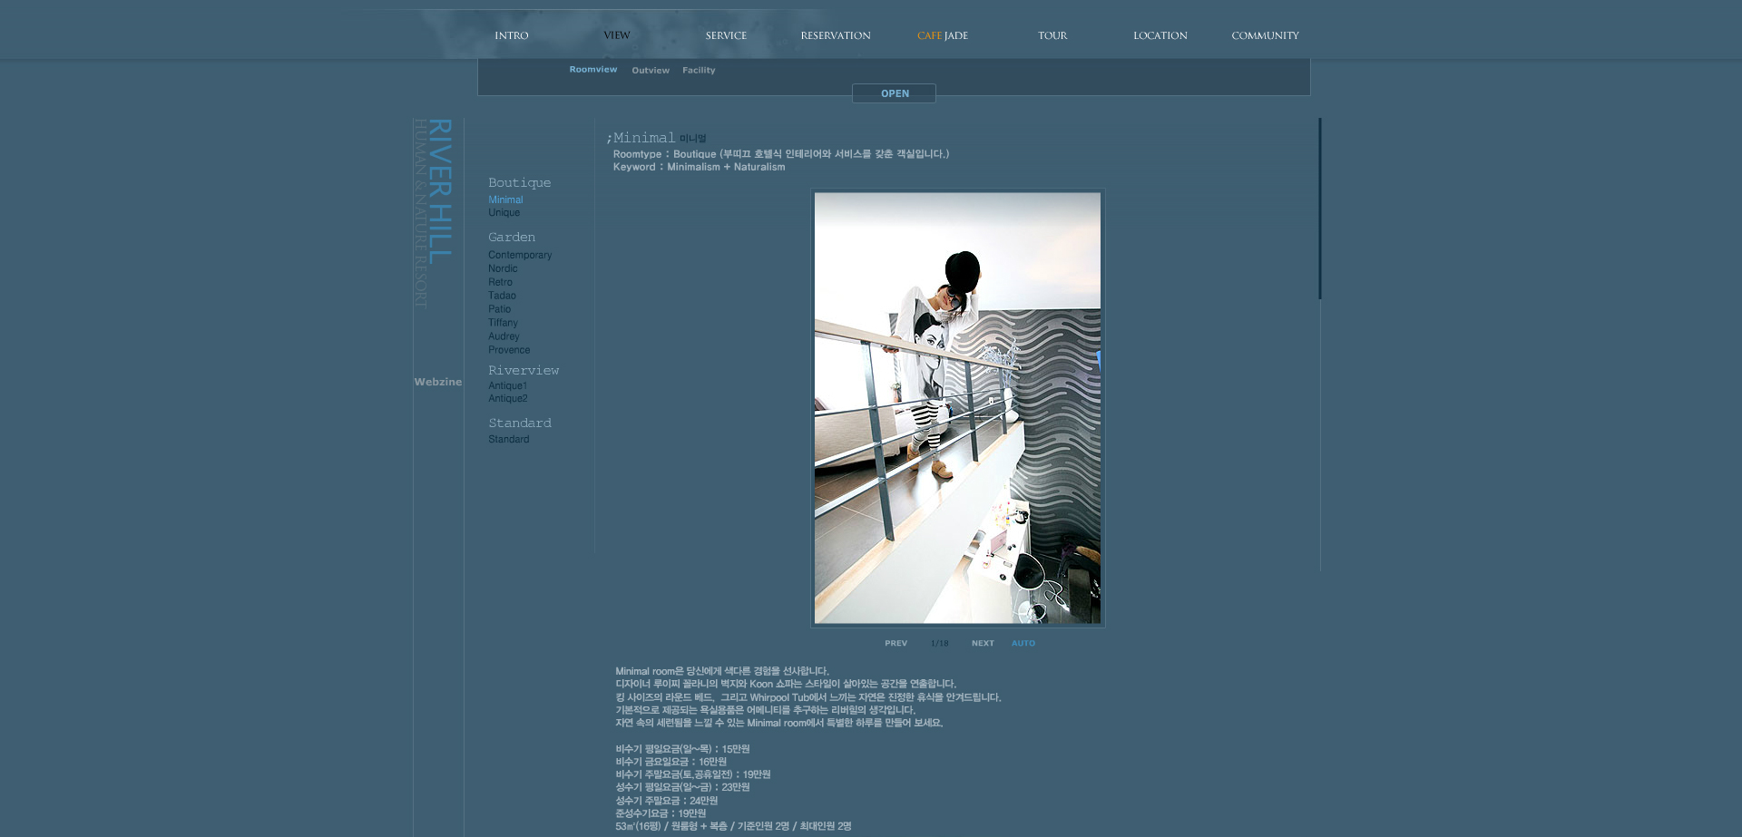
Task: Select the Unique boutique room
Action: 504,212
